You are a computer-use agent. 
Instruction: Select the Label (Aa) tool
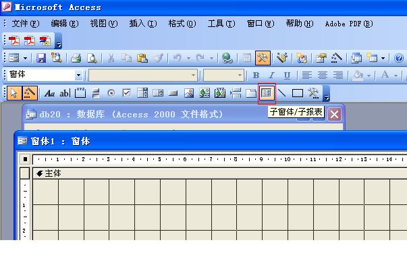[49, 93]
